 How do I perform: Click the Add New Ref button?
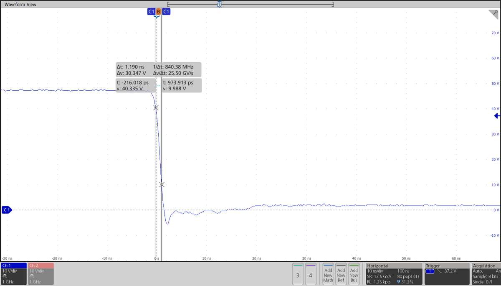341,275
